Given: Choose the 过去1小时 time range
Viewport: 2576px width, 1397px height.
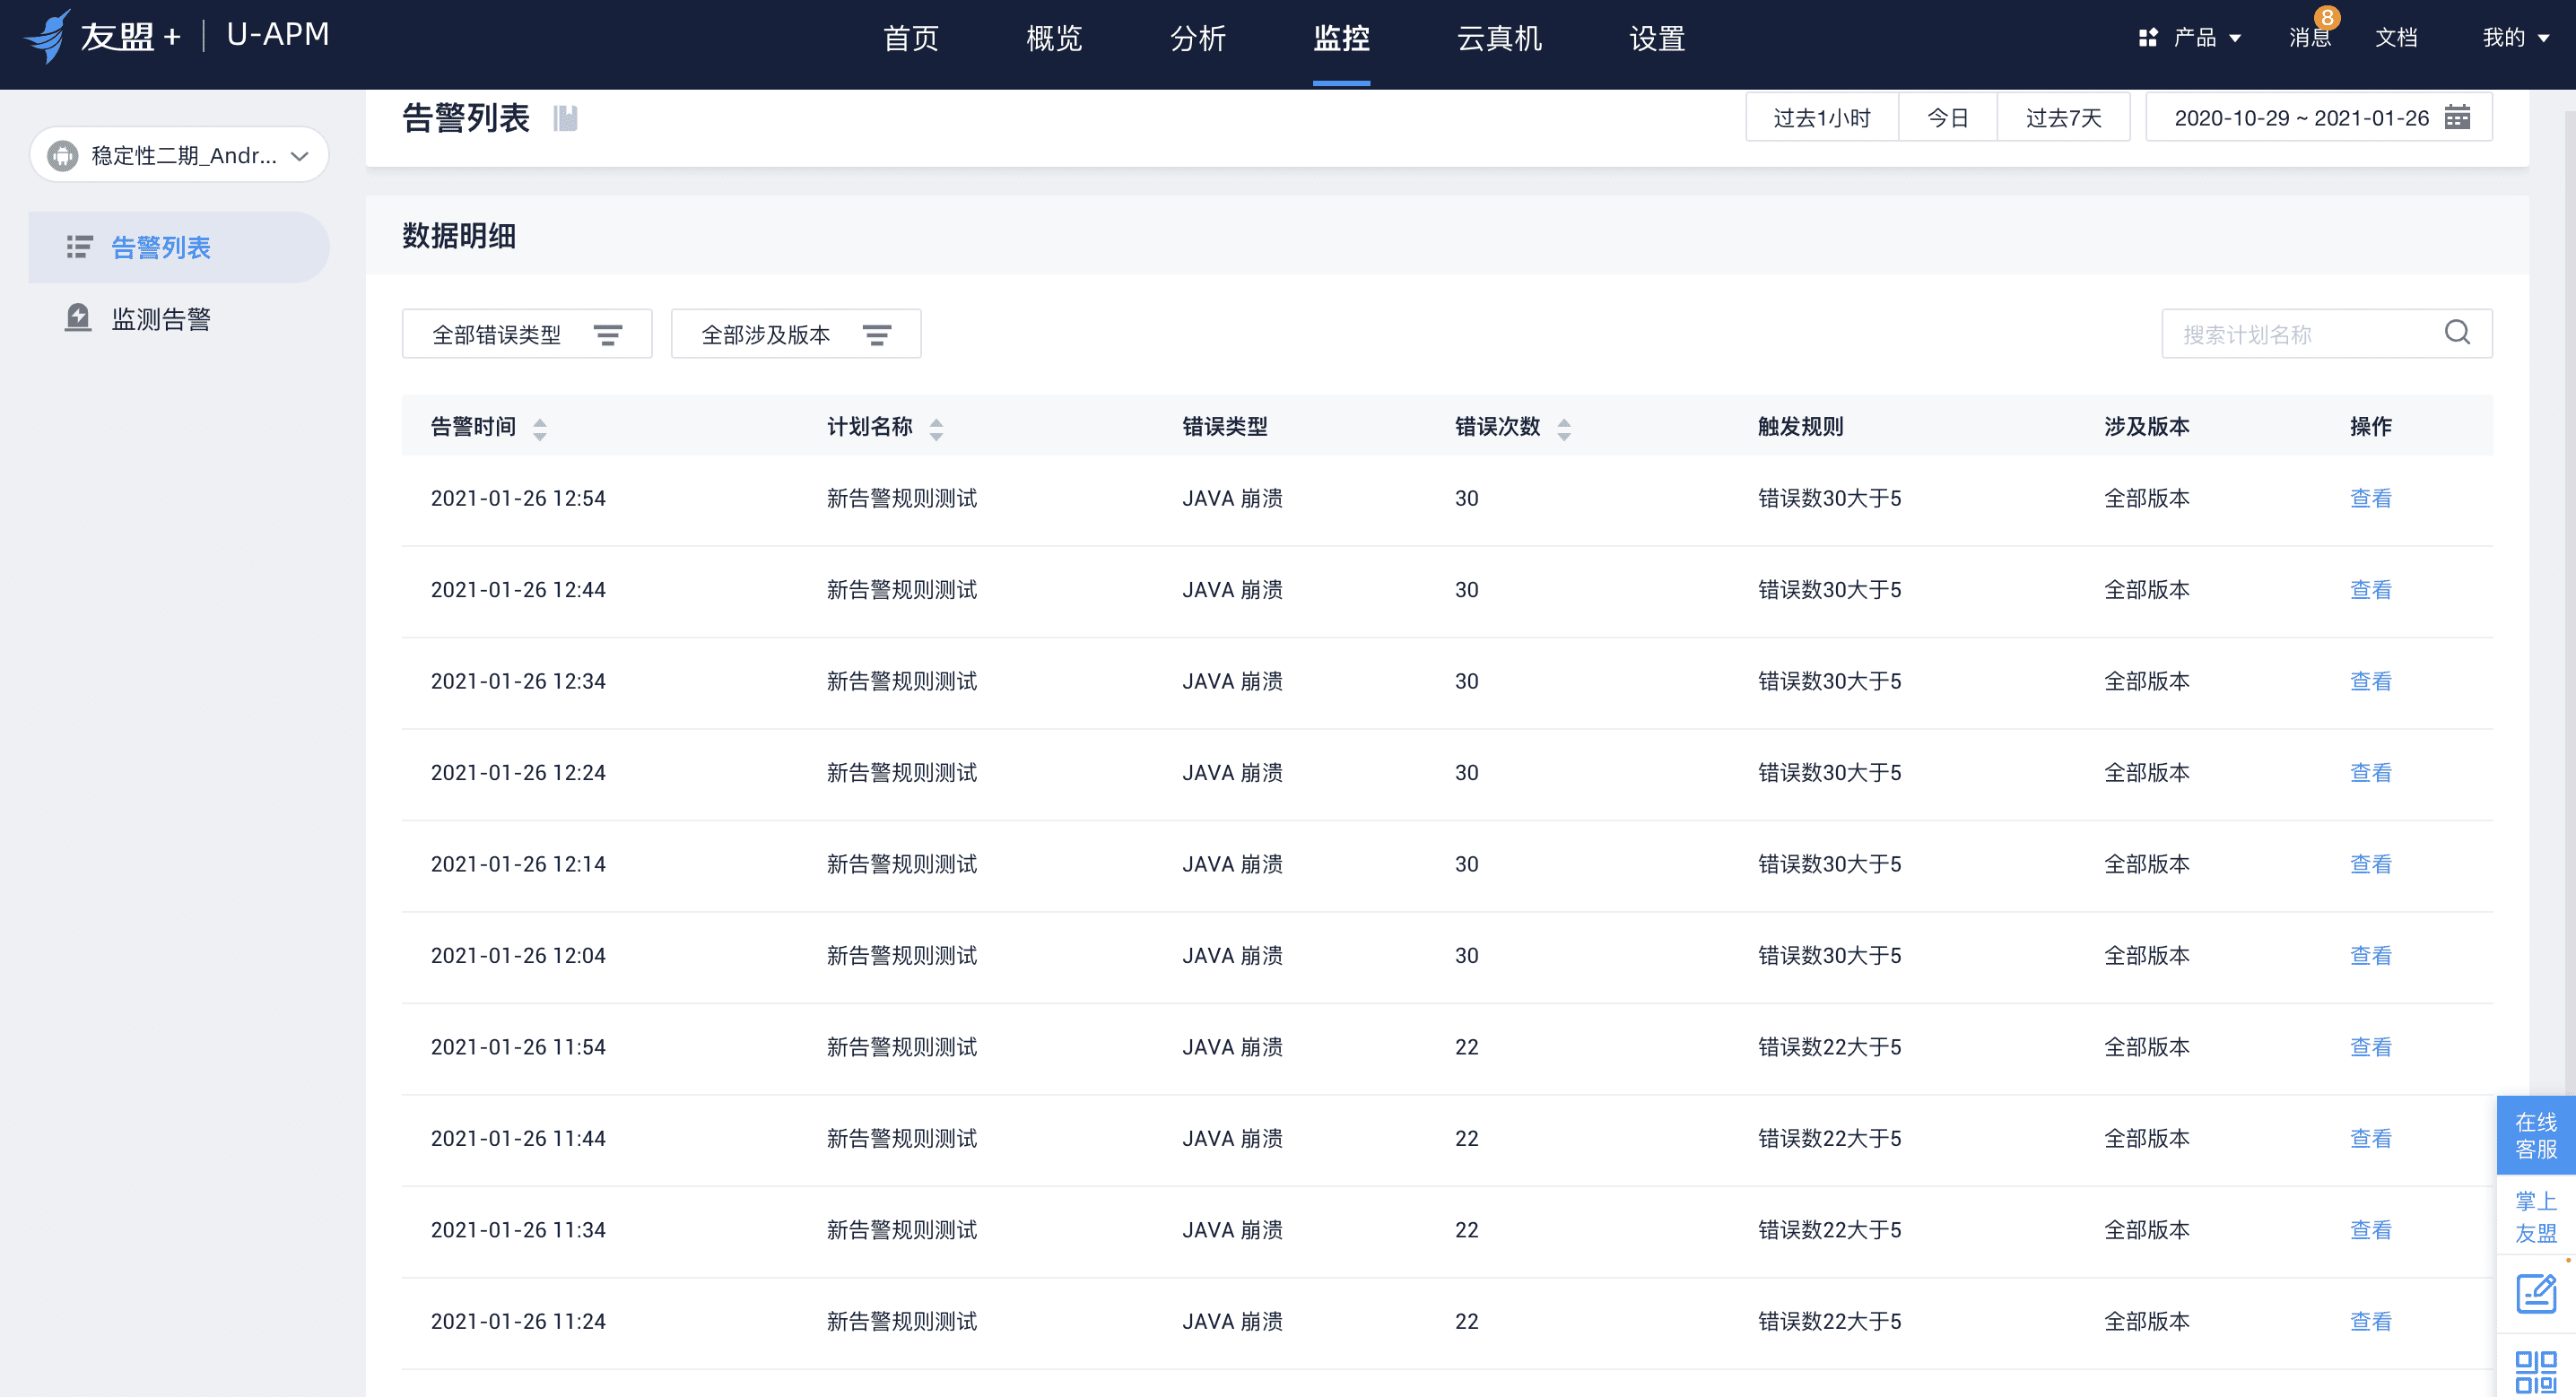Looking at the screenshot, I should [x=1822, y=118].
